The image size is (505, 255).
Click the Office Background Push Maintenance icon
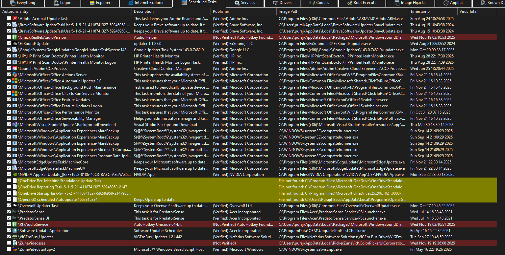[x=15, y=87]
